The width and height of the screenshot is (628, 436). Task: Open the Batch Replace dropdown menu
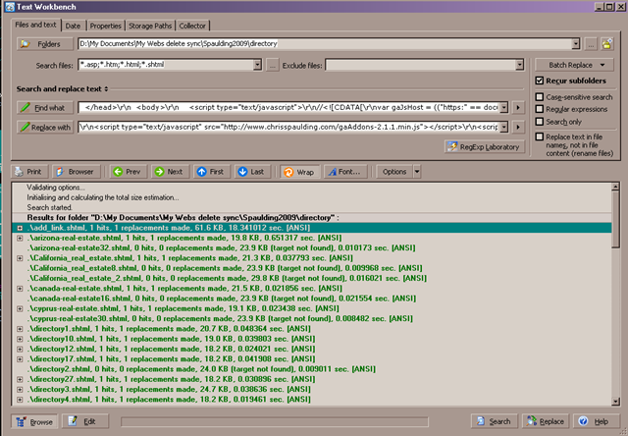[574, 65]
